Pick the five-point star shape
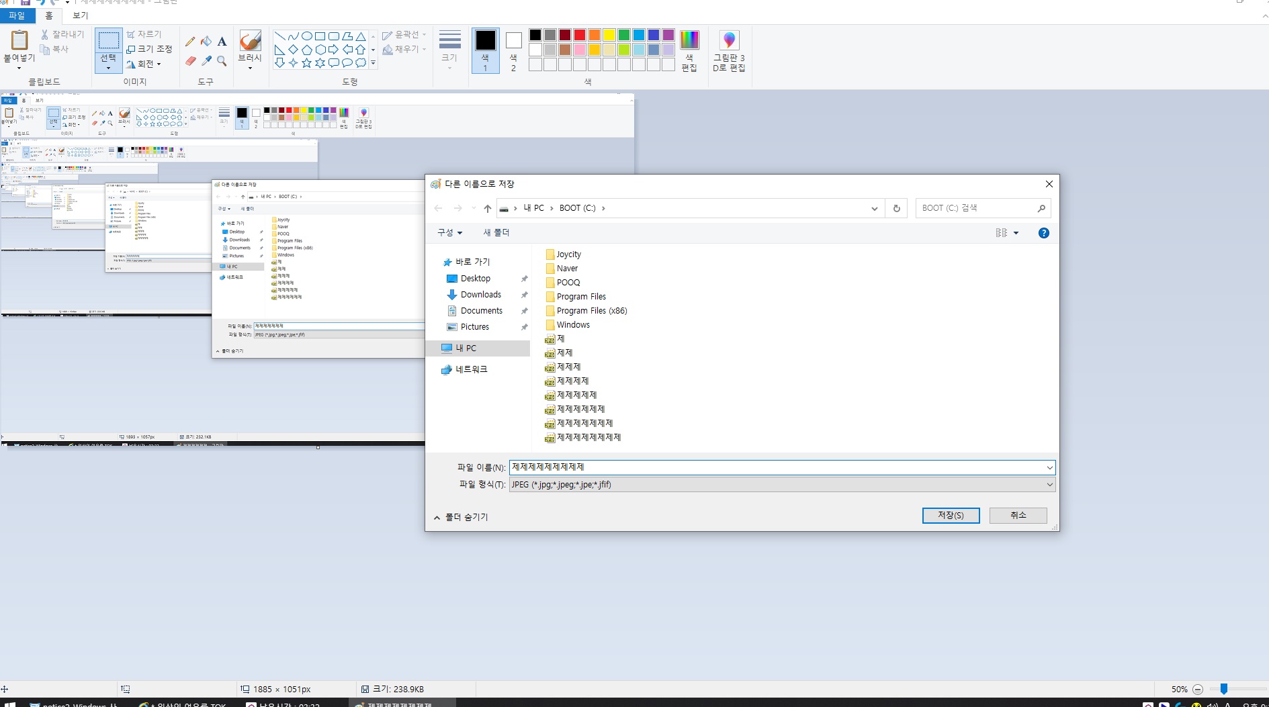 coord(307,63)
